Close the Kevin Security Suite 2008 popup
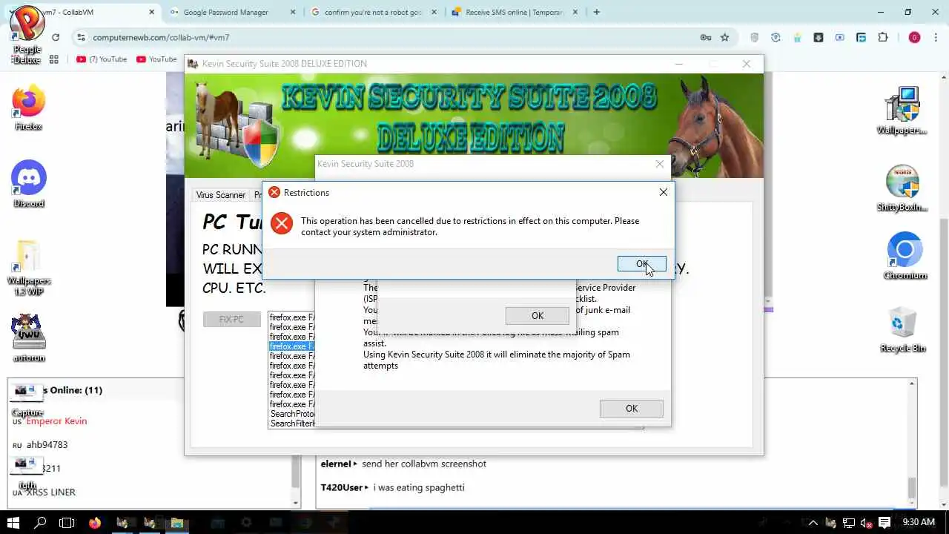This screenshot has height=534, width=949. (x=659, y=164)
